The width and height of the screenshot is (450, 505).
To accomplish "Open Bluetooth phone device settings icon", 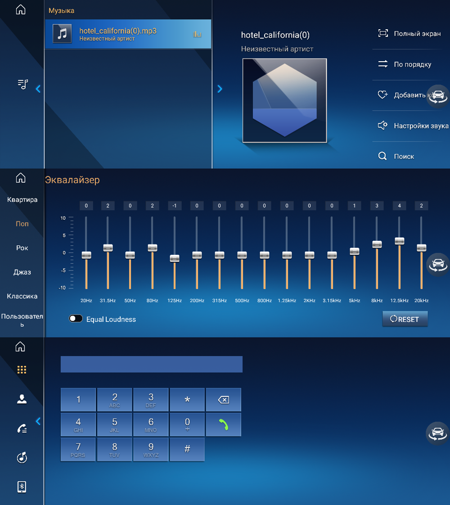I will click(22, 487).
